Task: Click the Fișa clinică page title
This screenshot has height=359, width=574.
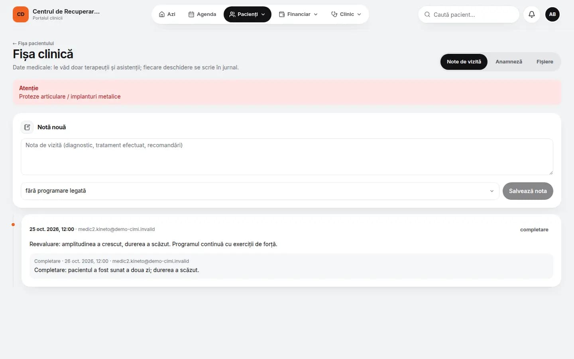Action: tap(43, 54)
